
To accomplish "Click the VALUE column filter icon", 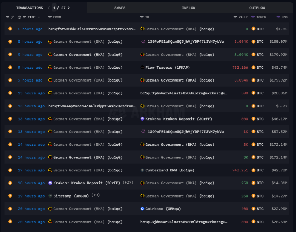I will [235, 17].
